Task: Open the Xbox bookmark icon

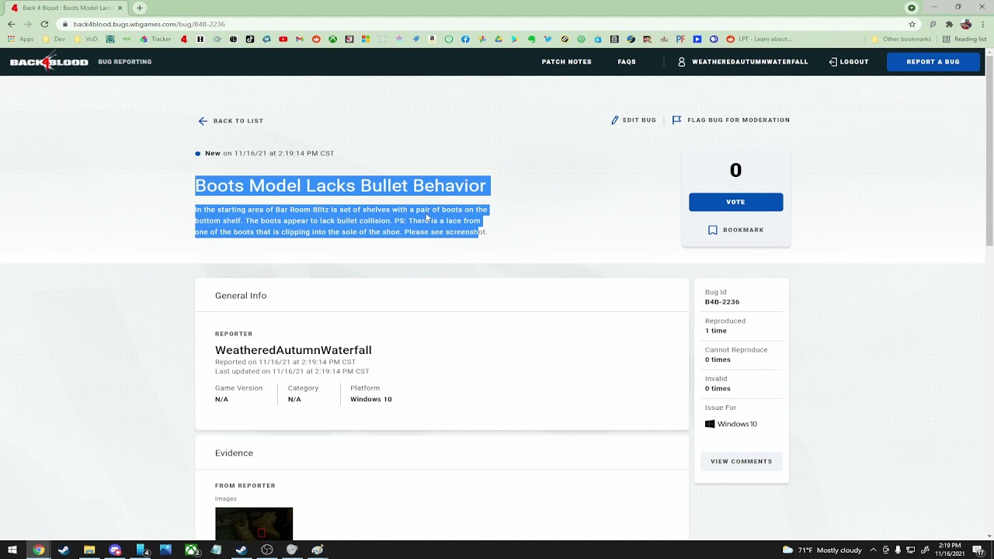Action: coord(332,39)
